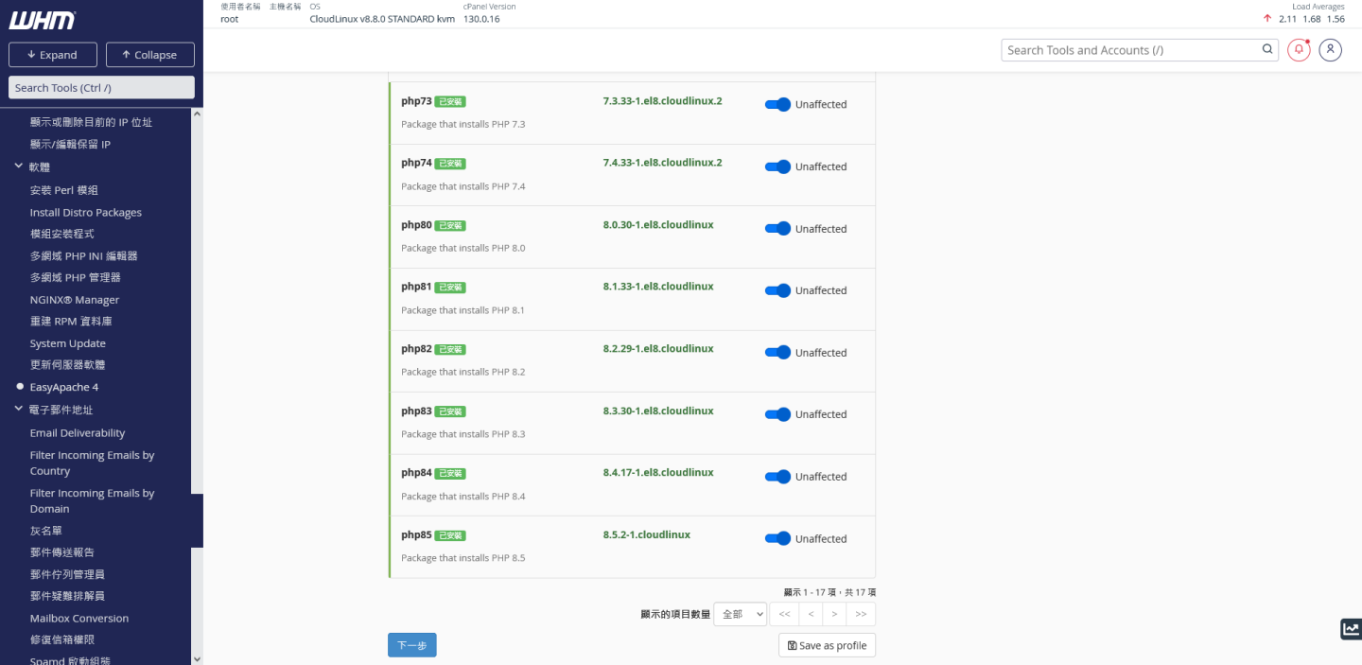
Task: Open the user account icon
Action: tap(1331, 50)
